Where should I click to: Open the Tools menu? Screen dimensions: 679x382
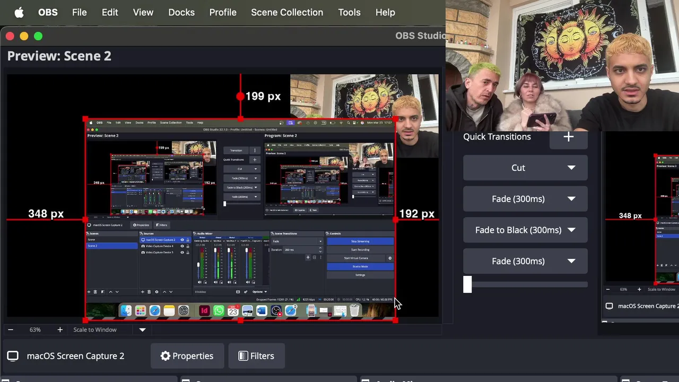(x=349, y=12)
